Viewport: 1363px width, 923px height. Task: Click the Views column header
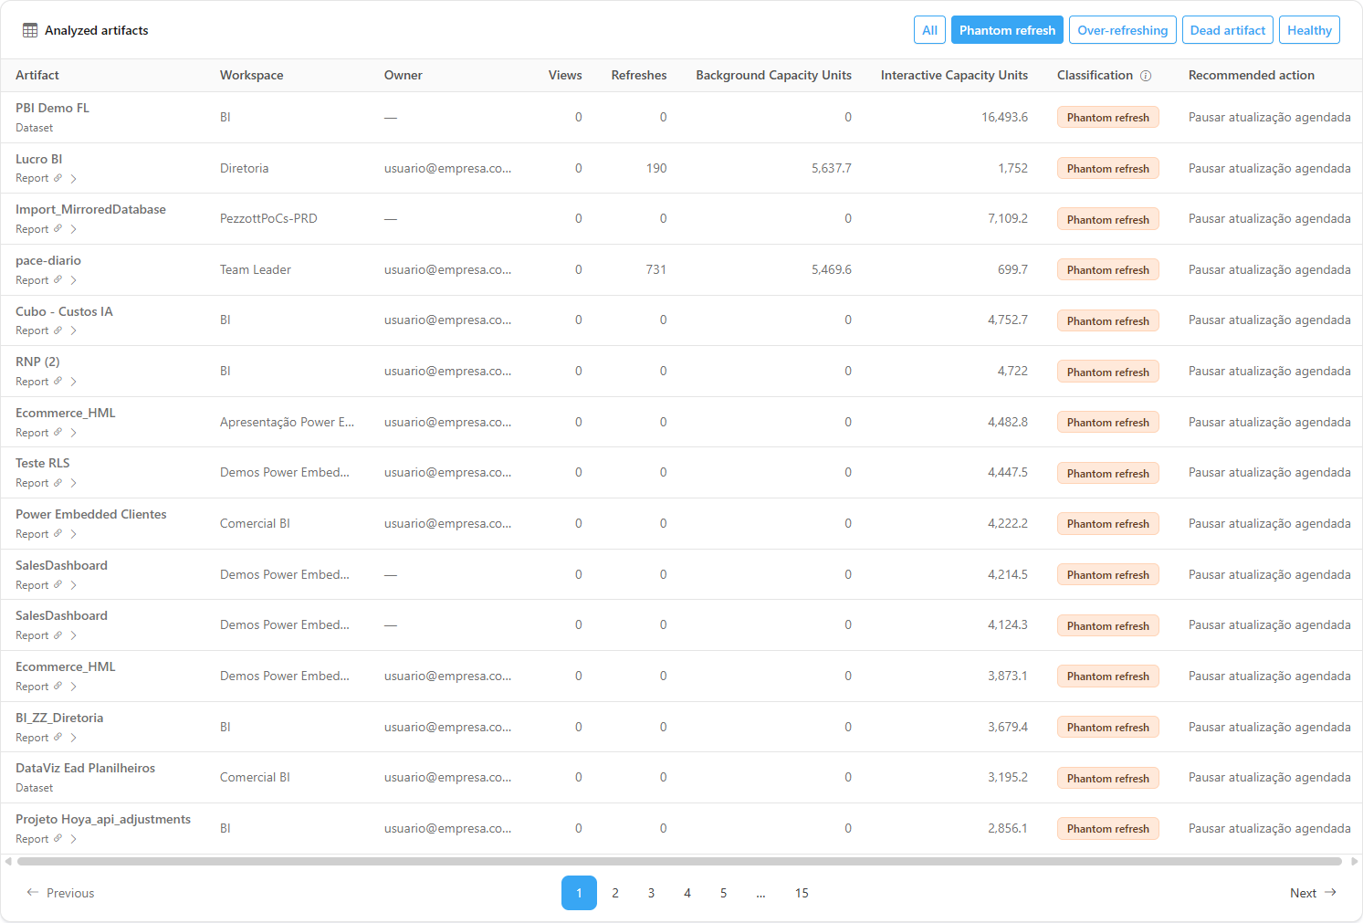click(x=565, y=76)
